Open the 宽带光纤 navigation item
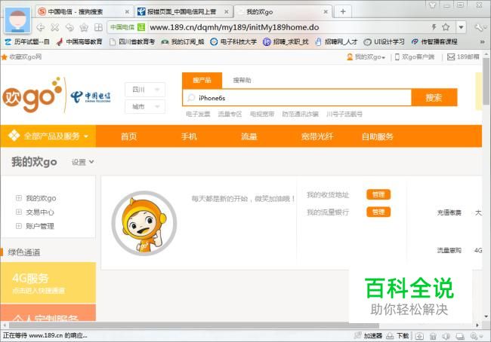491x342 pixels. click(x=317, y=136)
